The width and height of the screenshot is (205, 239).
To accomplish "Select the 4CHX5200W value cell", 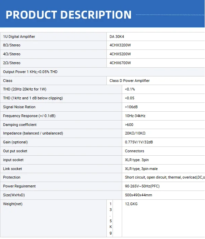I will [x=156, y=54].
